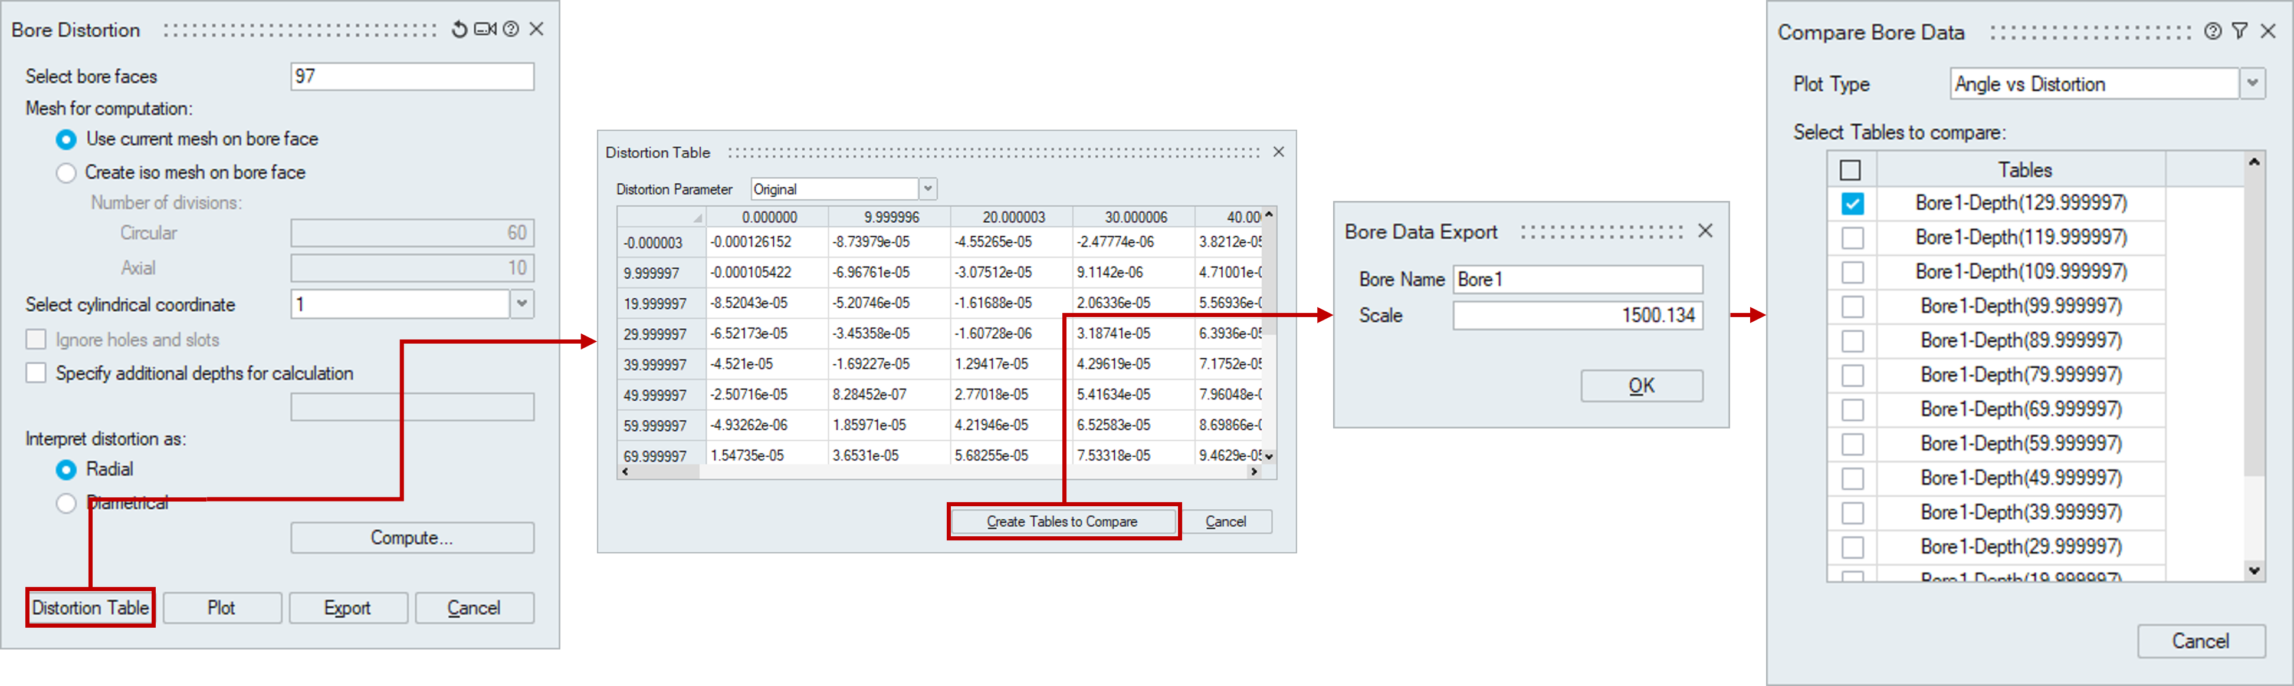Viewport: 2294px width, 686px height.
Task: Expand the Distortion Parameter dropdown
Action: pos(927,189)
